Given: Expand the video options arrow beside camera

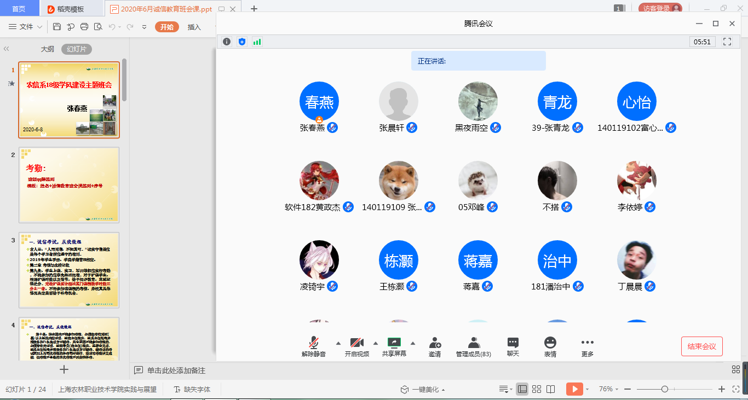Looking at the screenshot, I should point(376,343).
